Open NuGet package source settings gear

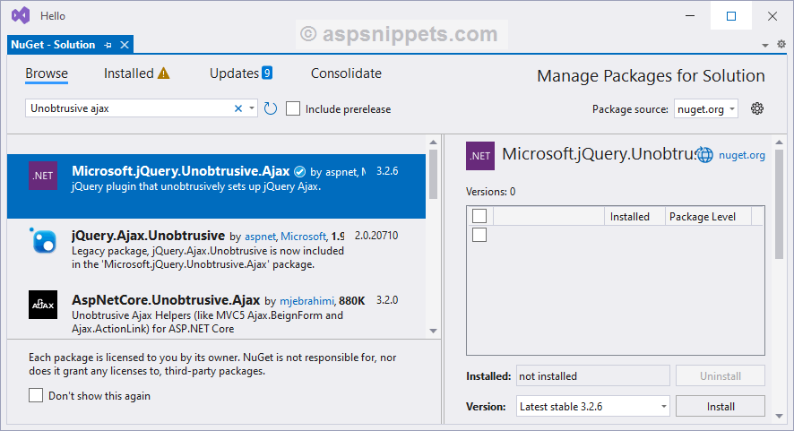click(757, 108)
